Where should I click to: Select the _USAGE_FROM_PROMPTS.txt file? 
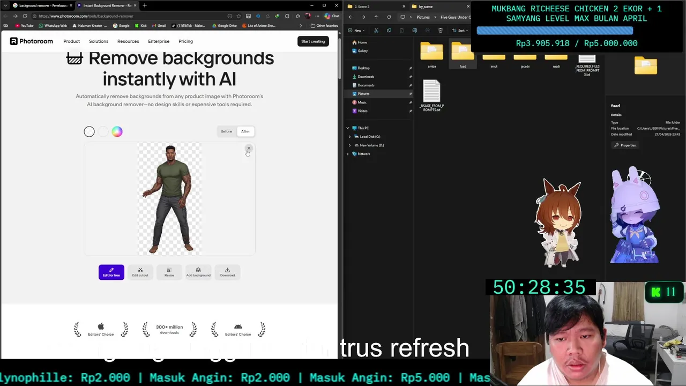click(x=432, y=95)
